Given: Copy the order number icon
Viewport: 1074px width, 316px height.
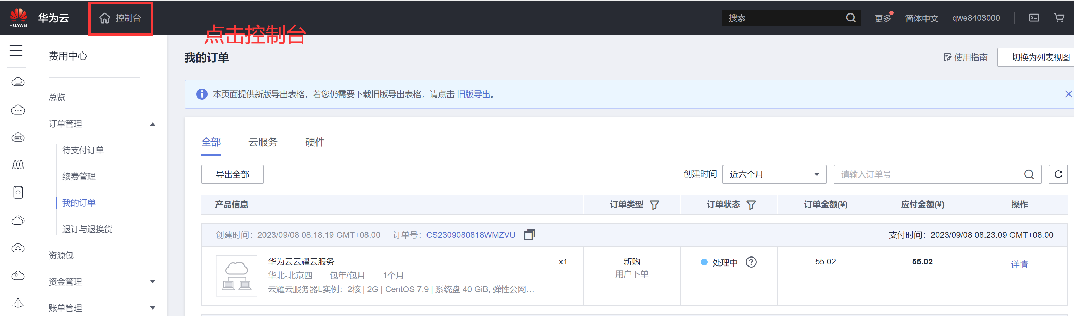Looking at the screenshot, I should [529, 235].
